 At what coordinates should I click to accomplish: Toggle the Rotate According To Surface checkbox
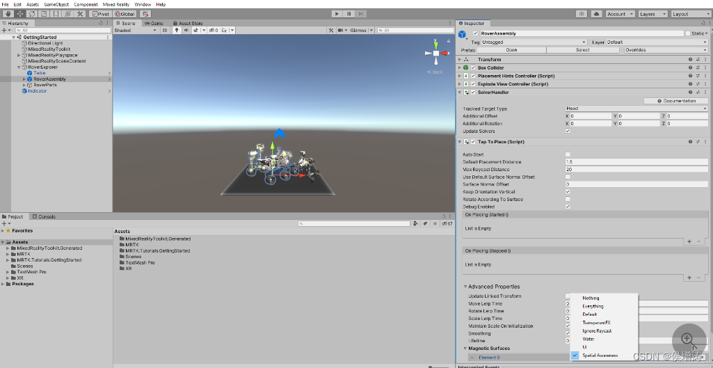[568, 199]
